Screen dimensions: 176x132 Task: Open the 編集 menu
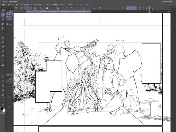pos(17,5)
